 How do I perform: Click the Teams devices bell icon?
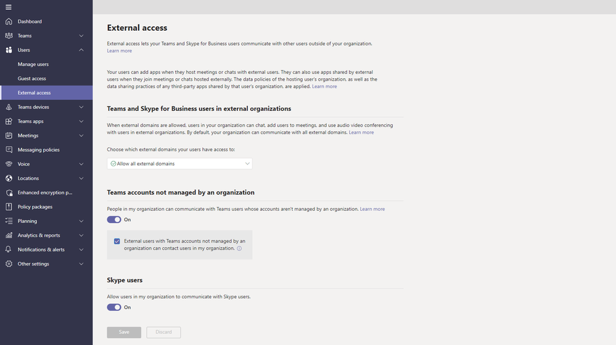click(x=9, y=107)
